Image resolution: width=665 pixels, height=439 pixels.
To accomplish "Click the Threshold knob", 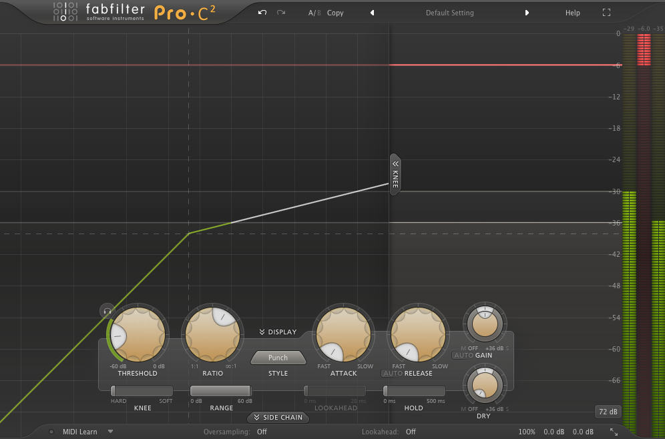I will coord(138,334).
